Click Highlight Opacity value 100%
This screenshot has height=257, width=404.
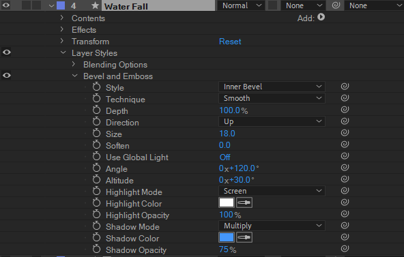coord(230,215)
